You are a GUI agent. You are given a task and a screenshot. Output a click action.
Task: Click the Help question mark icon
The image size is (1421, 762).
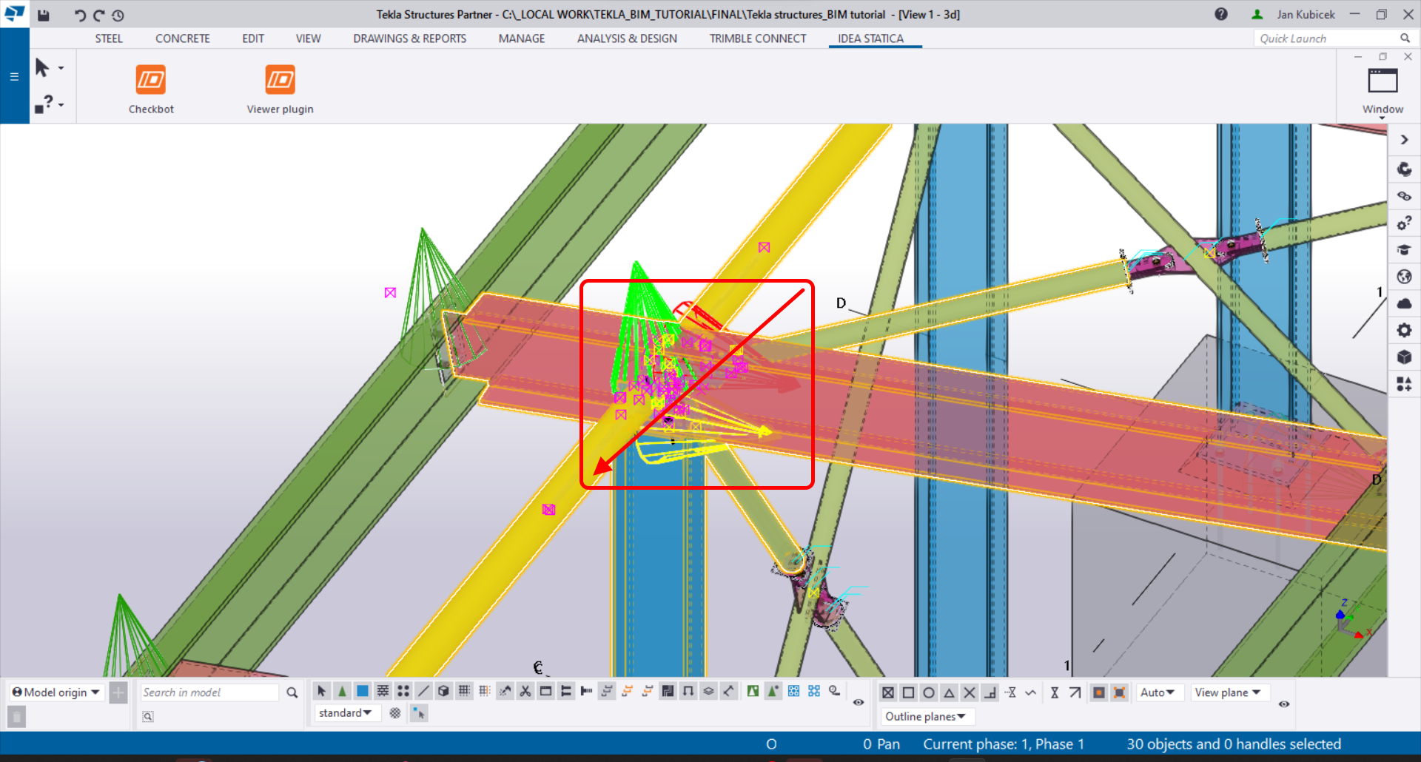click(x=1221, y=14)
